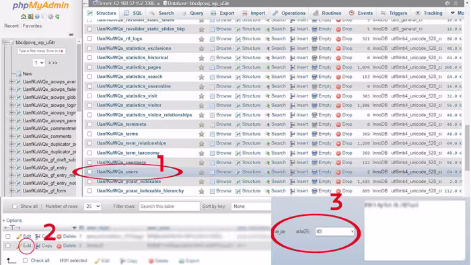This screenshot has width=471, height=265.
Task: Favorite star for UanfKuWQx_yoast_indexable_hierarchy
Action: pos(202,191)
